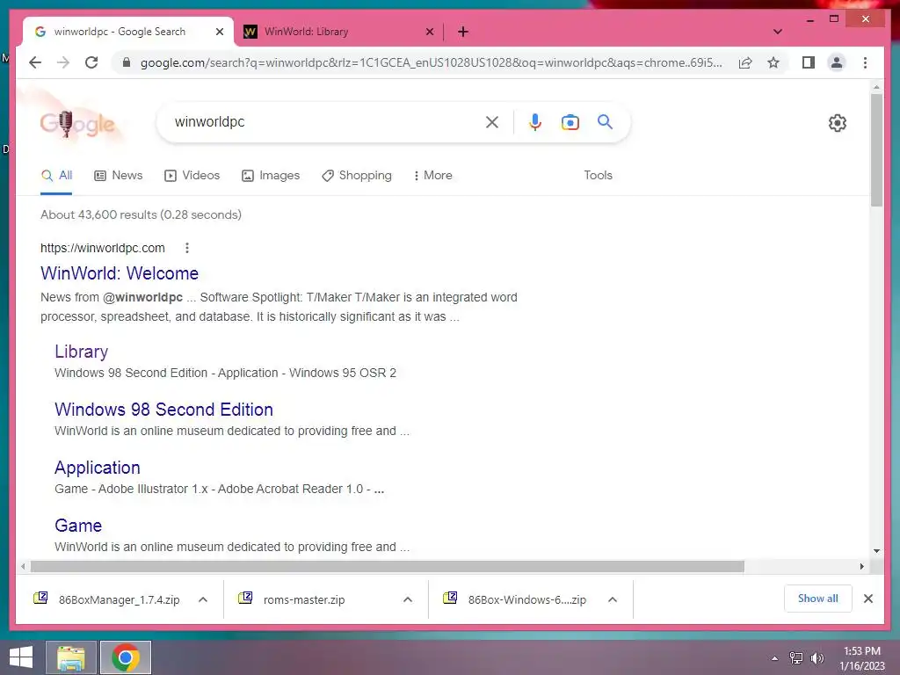900x675 pixels.
Task: Expand the More search categories
Action: pos(432,176)
